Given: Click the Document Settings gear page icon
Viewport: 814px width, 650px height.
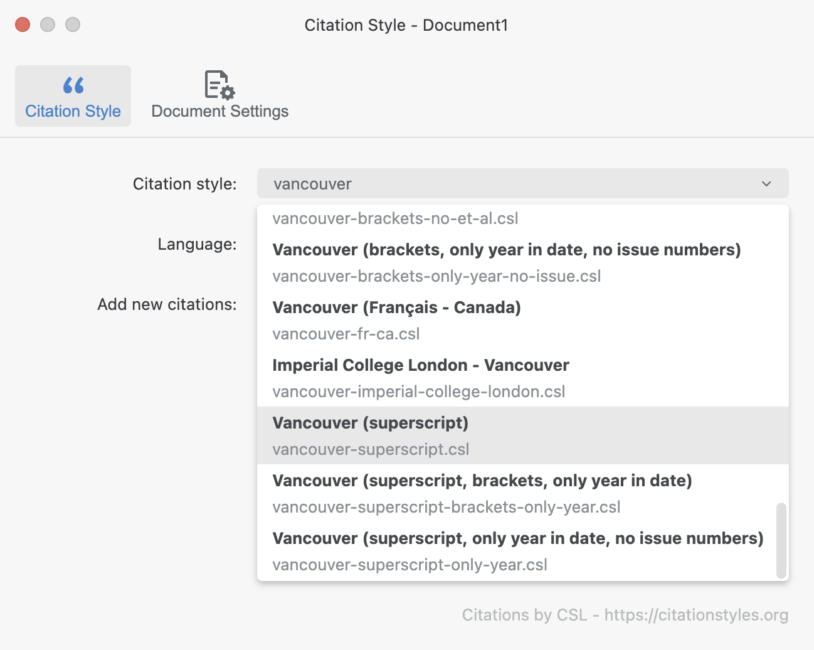Looking at the screenshot, I should pyautogui.click(x=219, y=85).
